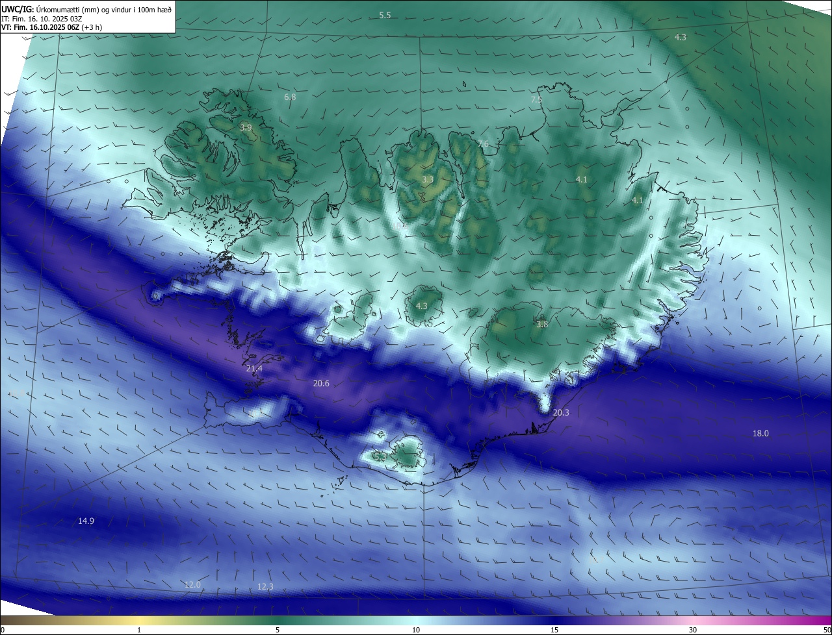This screenshot has height=635, width=832.
Task: Click the map value 12.0
Action: [192, 585]
